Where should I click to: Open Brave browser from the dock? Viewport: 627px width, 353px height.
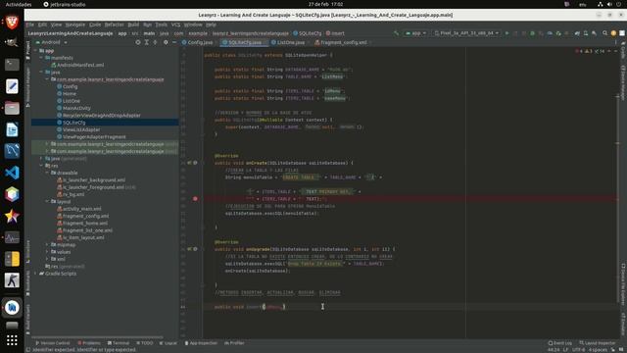click(x=12, y=22)
